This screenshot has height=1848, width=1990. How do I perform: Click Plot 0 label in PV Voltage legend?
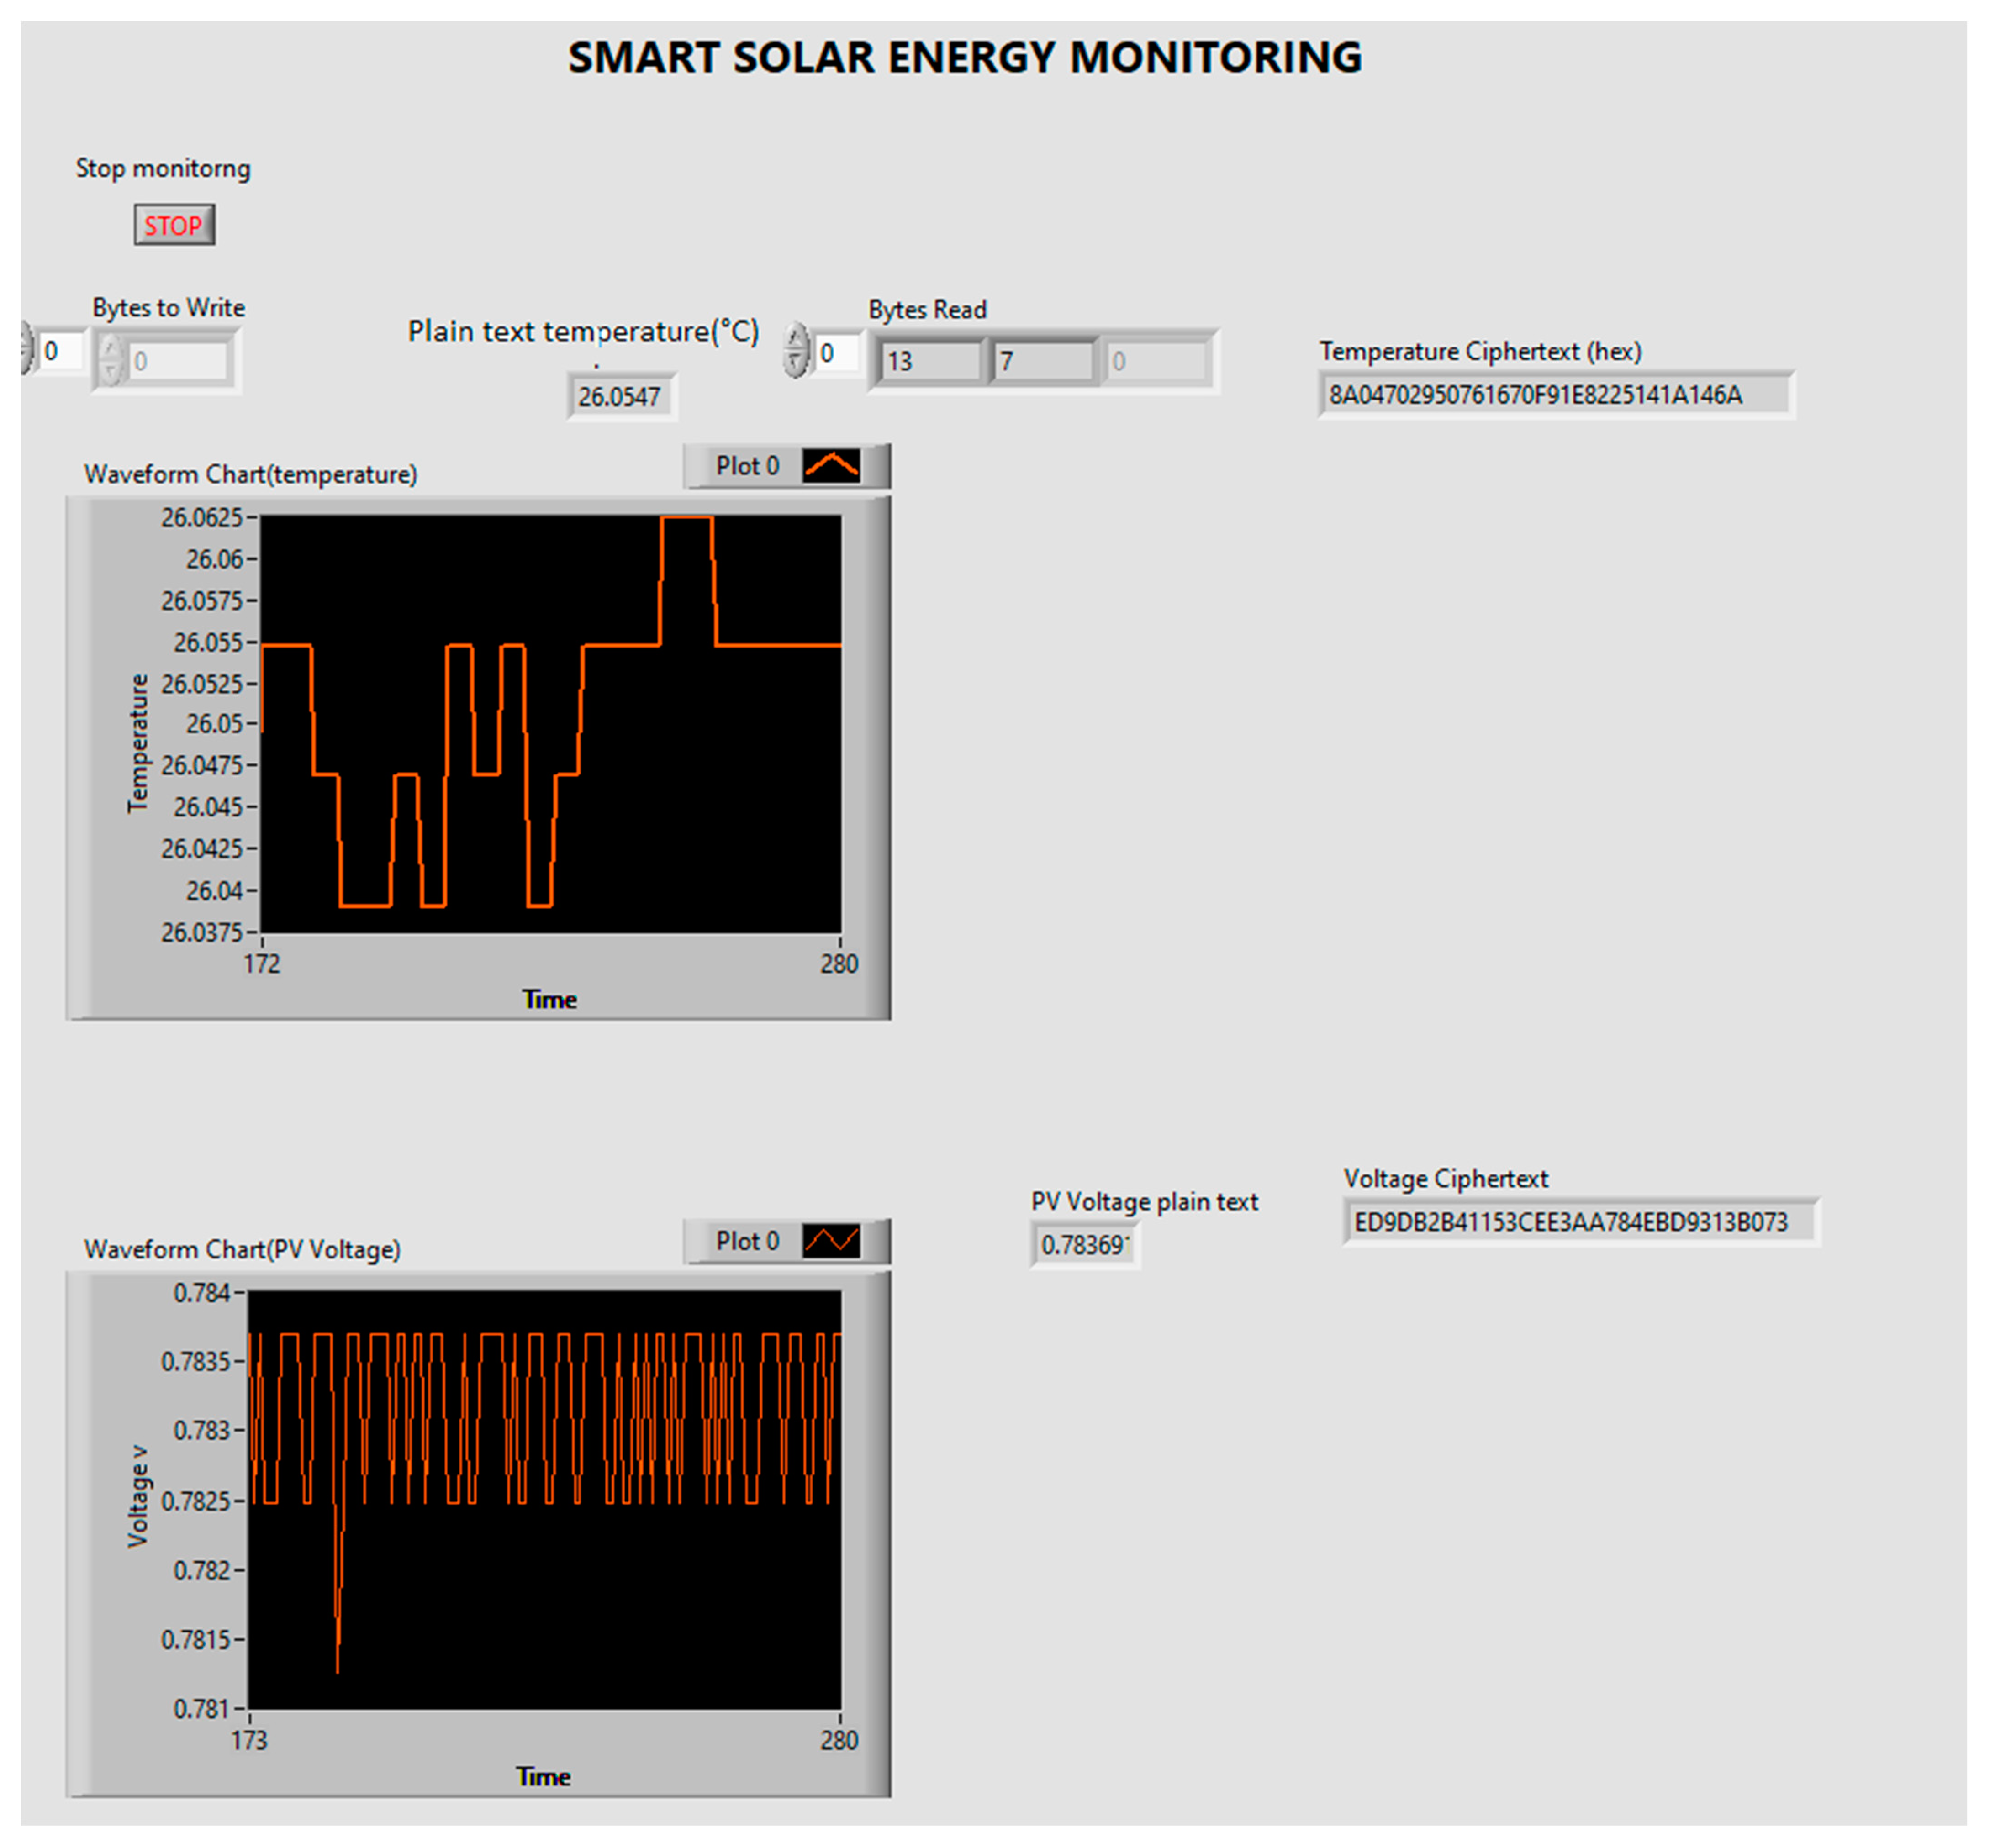(747, 1241)
